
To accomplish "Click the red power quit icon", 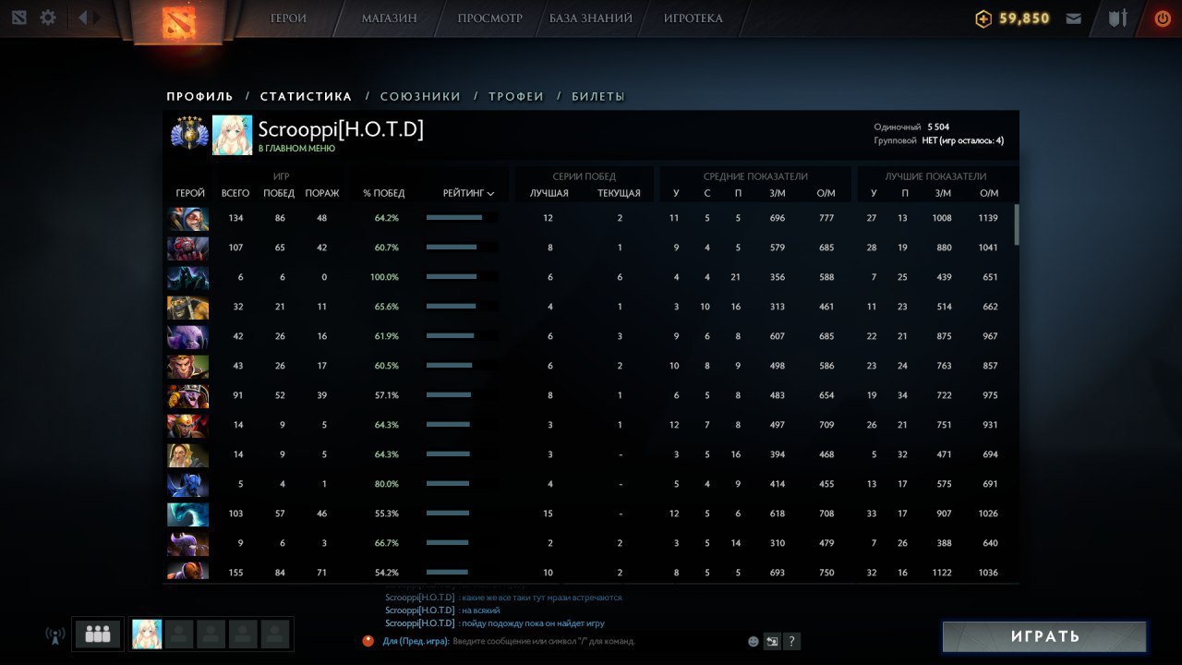I will click(x=1163, y=18).
